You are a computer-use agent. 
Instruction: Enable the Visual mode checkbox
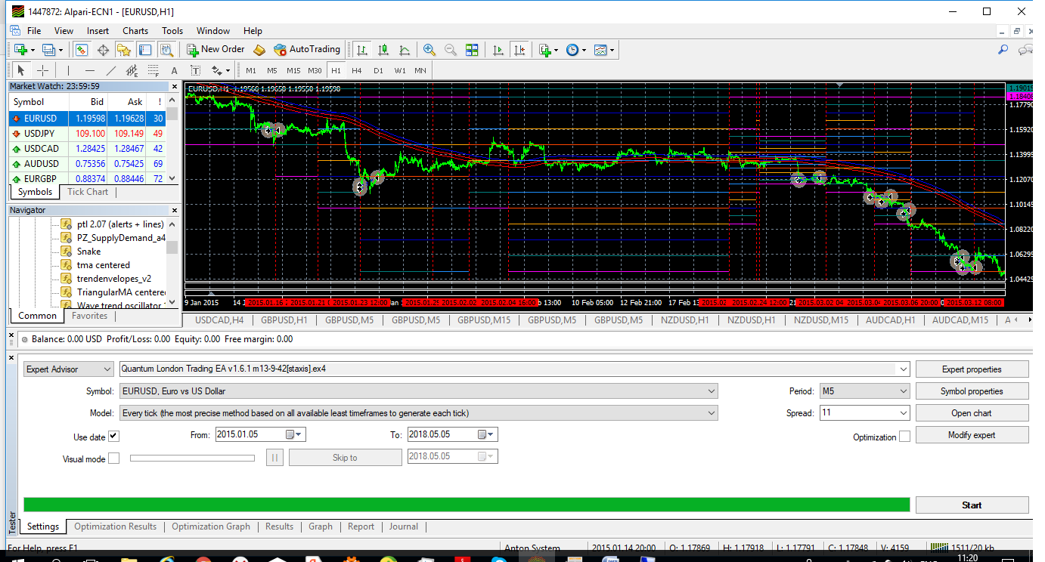(x=113, y=459)
